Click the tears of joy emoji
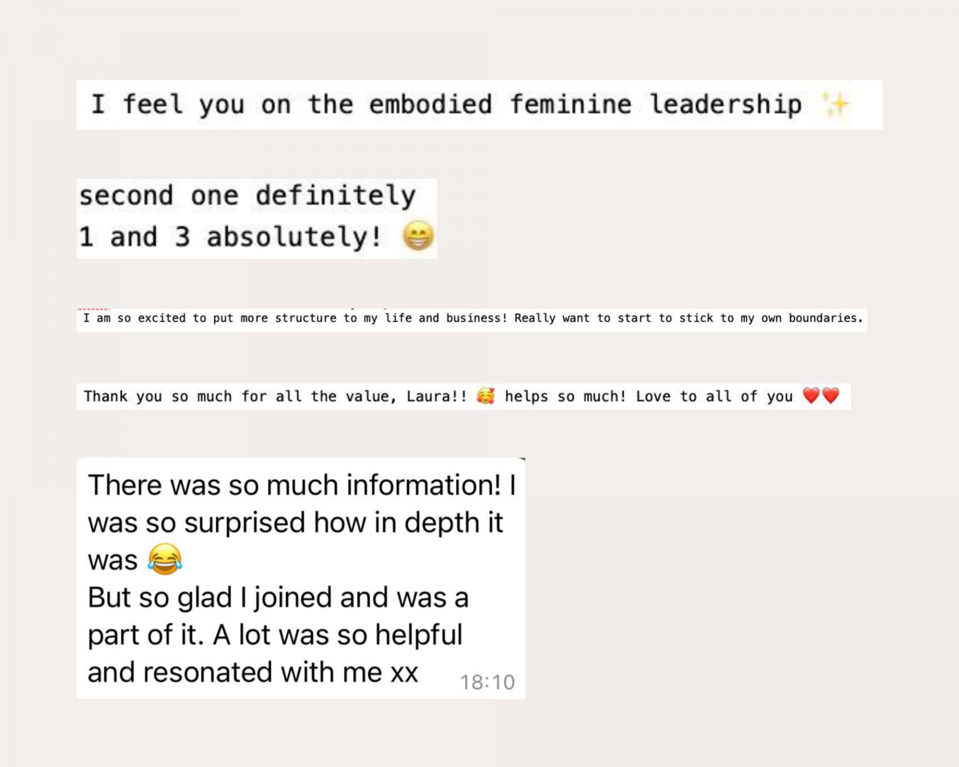 pyautogui.click(x=165, y=559)
